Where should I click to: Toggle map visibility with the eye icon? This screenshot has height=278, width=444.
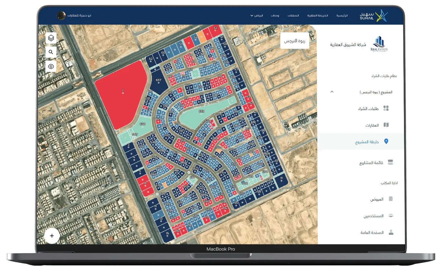coord(51,66)
